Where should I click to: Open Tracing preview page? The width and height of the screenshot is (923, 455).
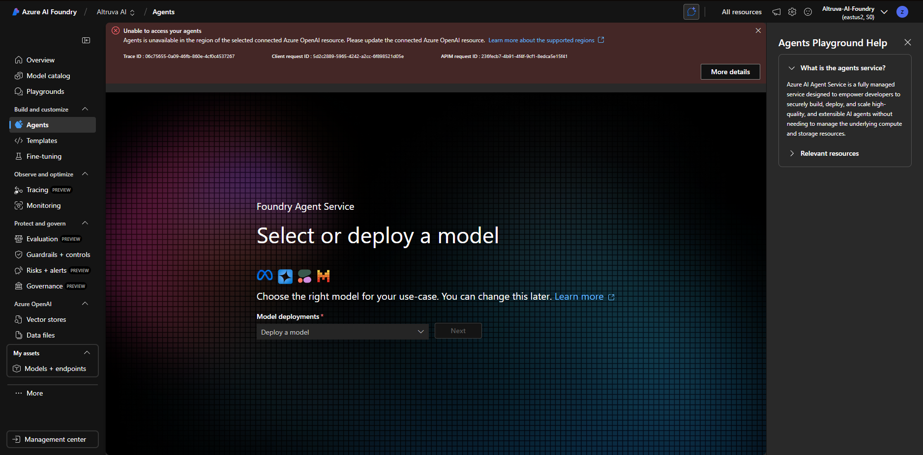53,190
